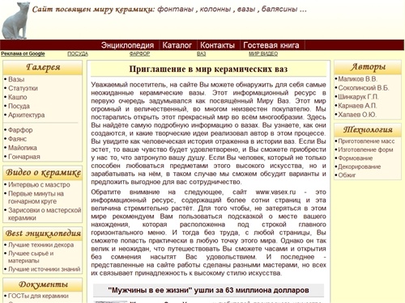View author Маликов В.В.

(358, 79)
